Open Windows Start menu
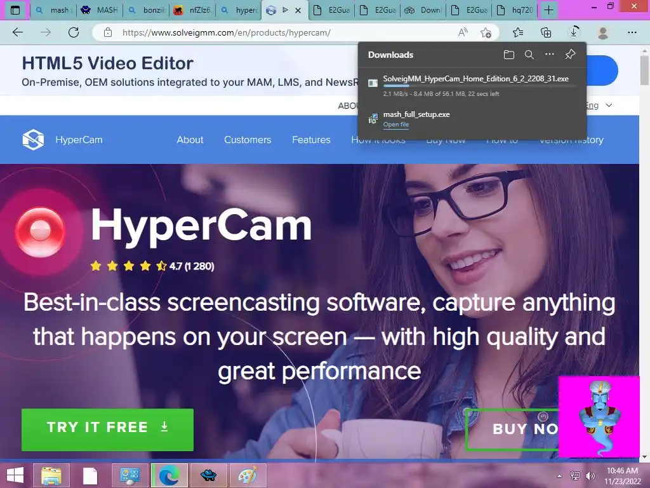The image size is (650, 488). [x=15, y=475]
